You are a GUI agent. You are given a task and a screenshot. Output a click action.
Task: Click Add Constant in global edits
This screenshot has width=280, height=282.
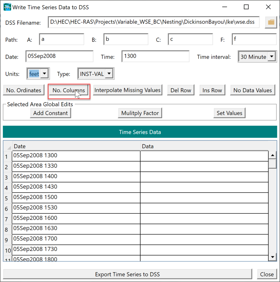pyautogui.click(x=50, y=113)
